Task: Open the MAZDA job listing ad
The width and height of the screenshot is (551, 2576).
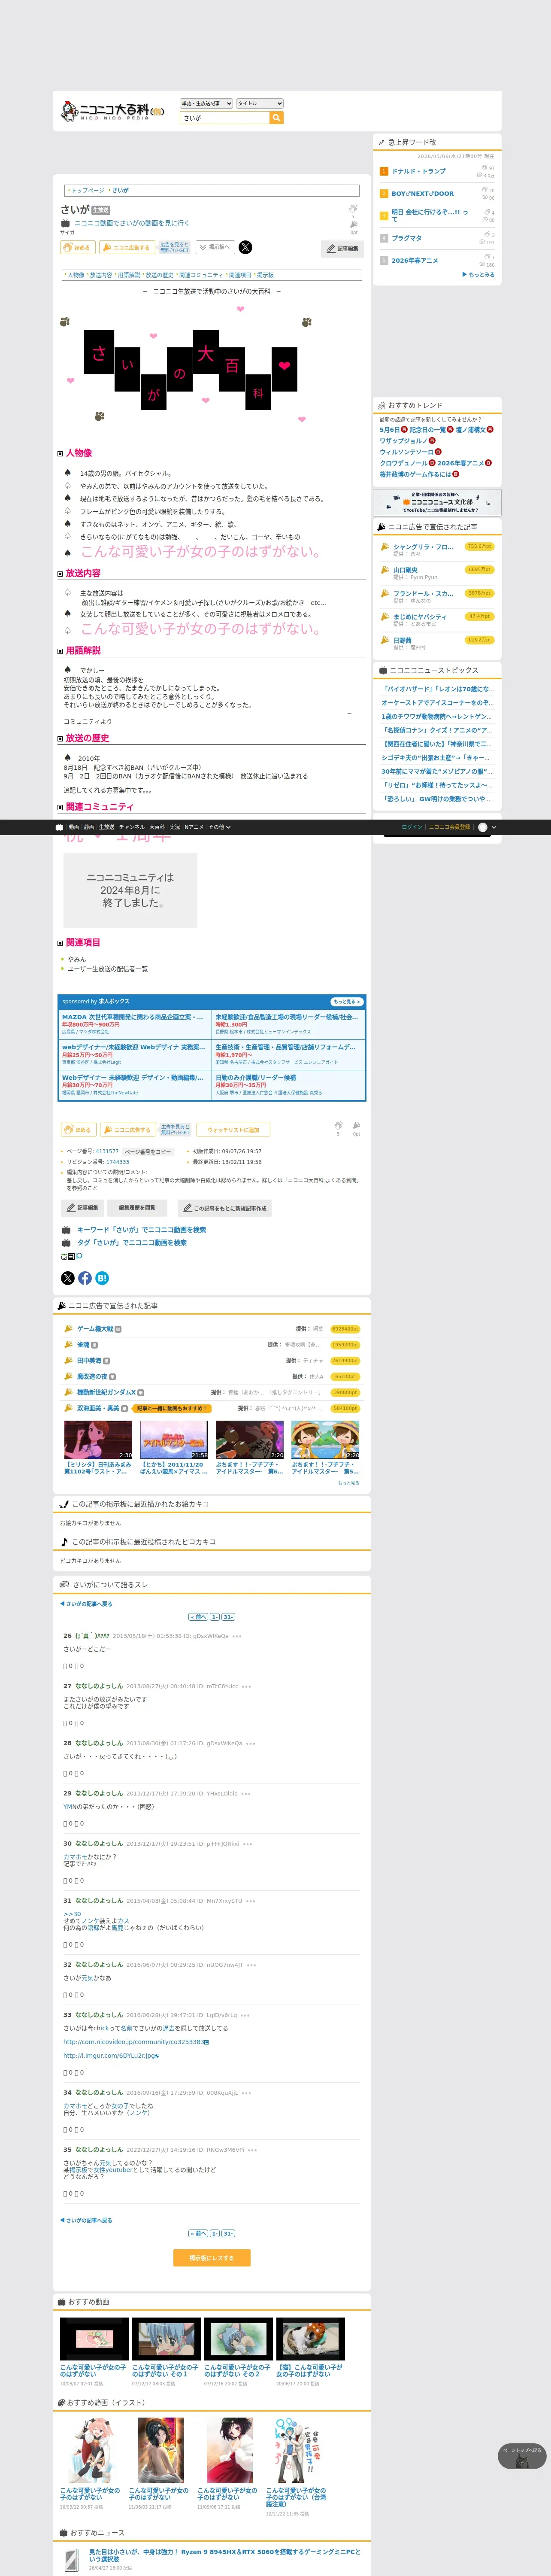Action: tap(135, 1023)
